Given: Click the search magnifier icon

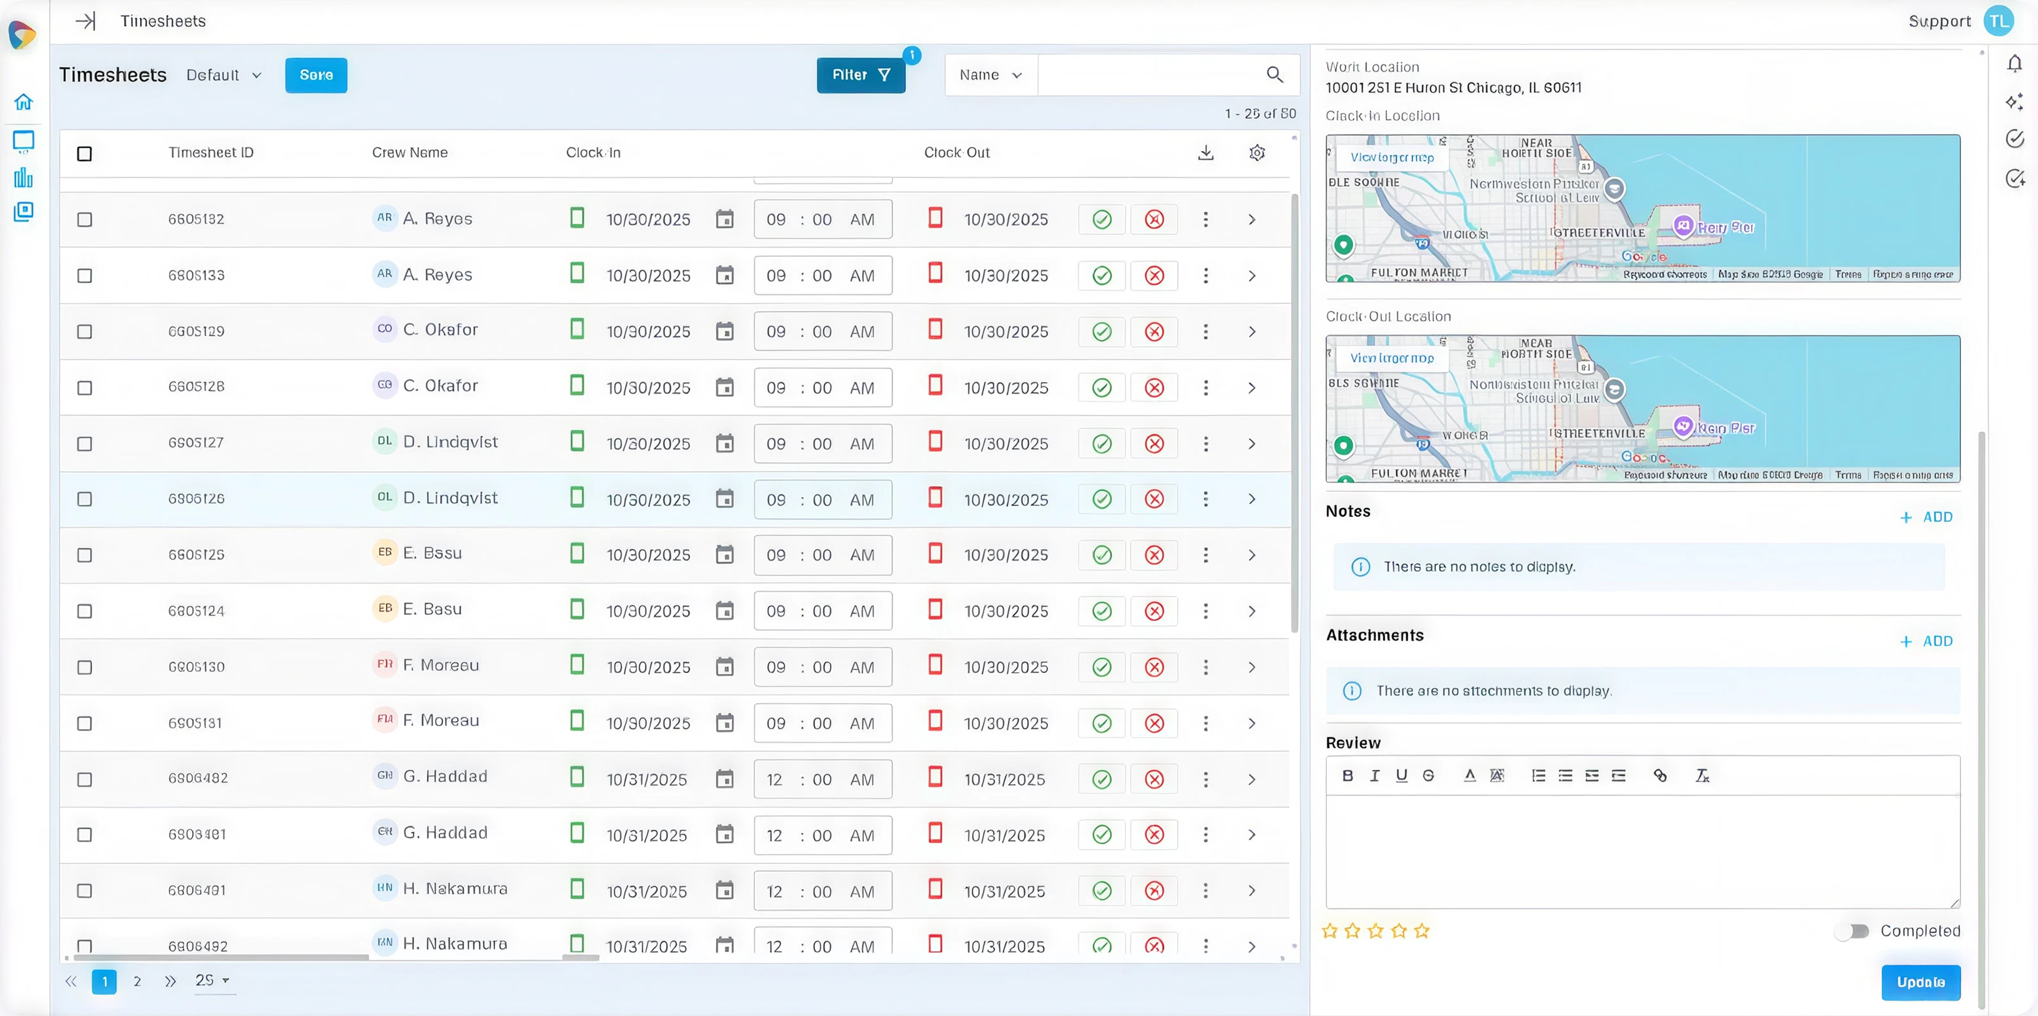Looking at the screenshot, I should tap(1275, 75).
